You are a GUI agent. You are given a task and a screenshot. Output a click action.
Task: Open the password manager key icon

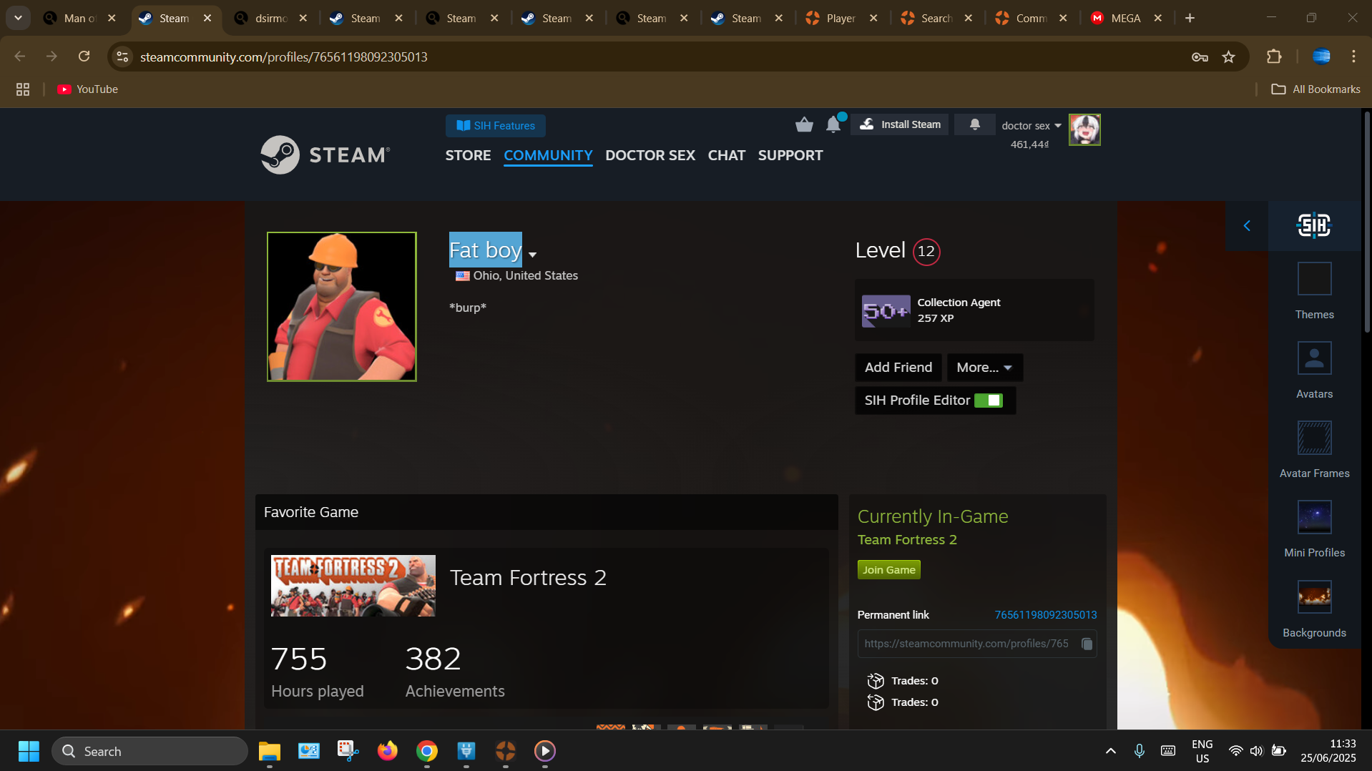1200,57
